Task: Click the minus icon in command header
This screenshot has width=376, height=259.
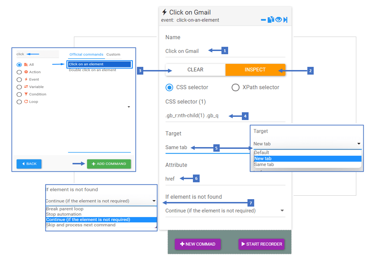Action: point(263,20)
